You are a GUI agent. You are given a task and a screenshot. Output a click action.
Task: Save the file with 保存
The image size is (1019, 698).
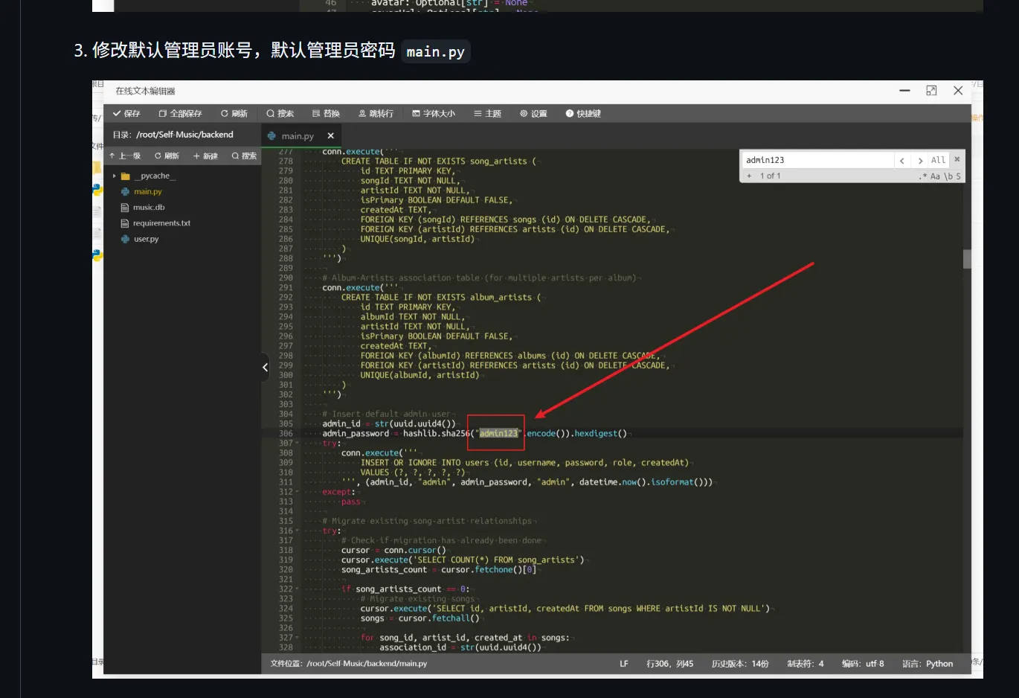tap(126, 114)
